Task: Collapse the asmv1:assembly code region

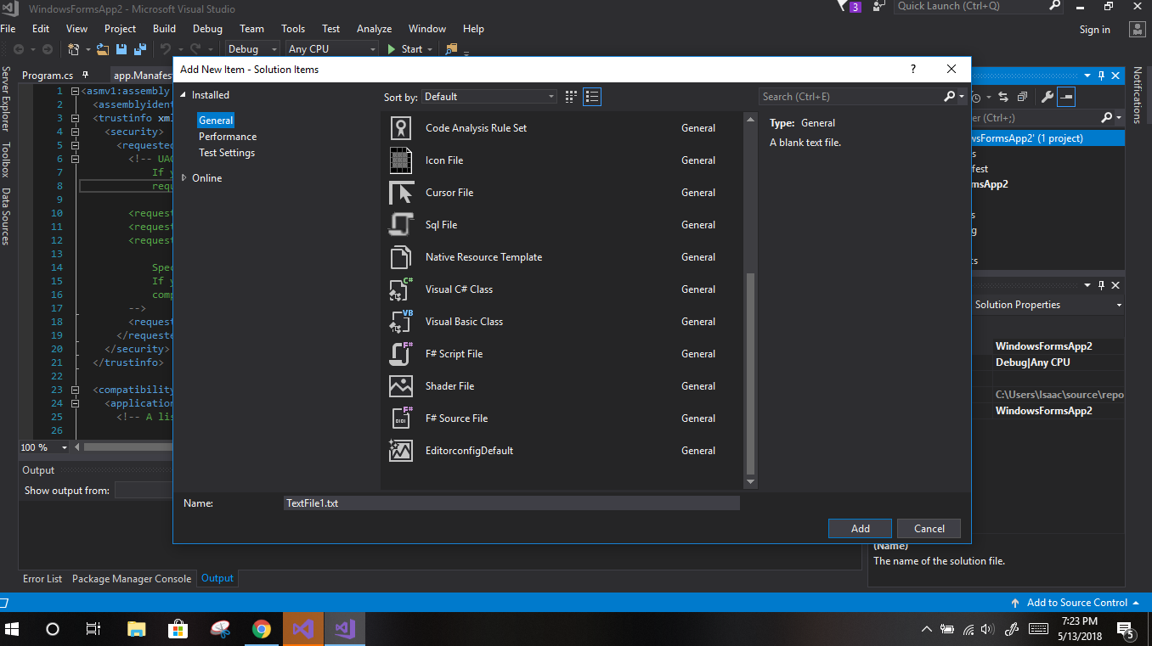Action: [76, 91]
